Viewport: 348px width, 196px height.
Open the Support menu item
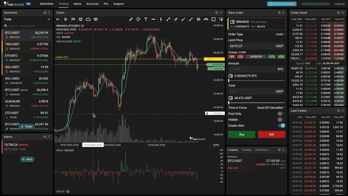tap(119, 4)
